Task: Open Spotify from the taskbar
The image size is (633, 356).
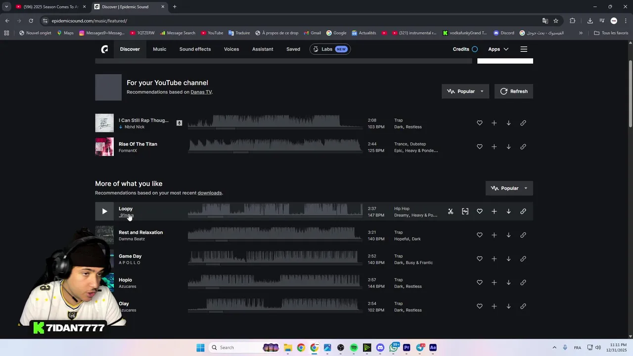Action: click(x=354, y=348)
